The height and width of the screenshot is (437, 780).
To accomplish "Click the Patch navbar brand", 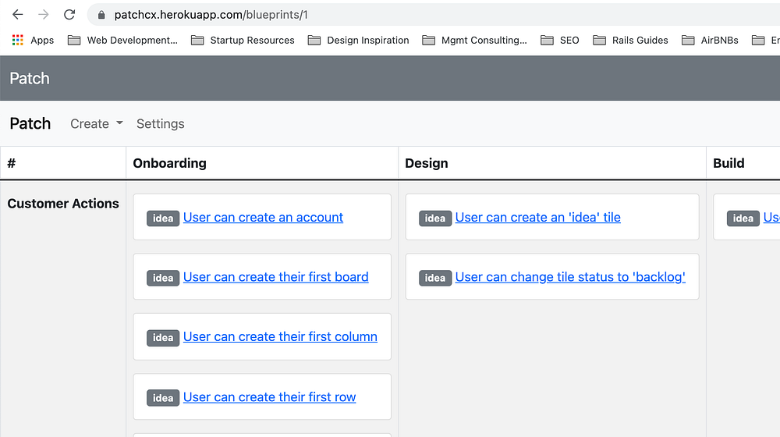I will pyautogui.click(x=30, y=123).
